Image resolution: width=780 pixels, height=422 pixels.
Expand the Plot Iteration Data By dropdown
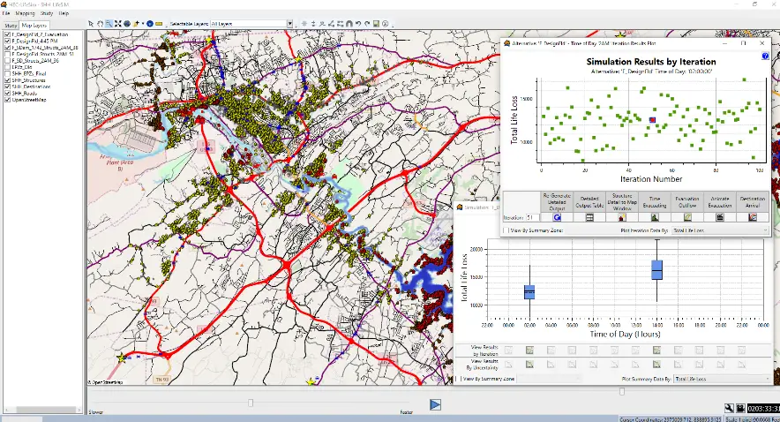(719, 230)
